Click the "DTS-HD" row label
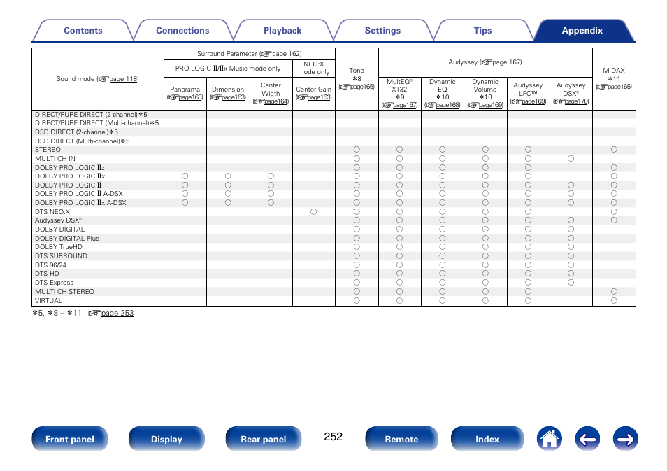Image resolution: width=667 pixels, height=471 pixels. click(x=47, y=274)
